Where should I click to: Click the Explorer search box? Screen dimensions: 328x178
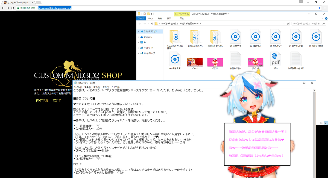pos(307,24)
